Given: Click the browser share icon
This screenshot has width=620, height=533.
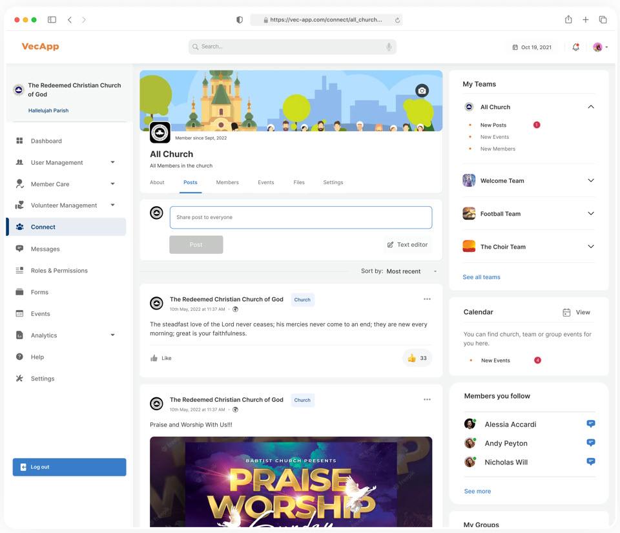Looking at the screenshot, I should point(568,20).
